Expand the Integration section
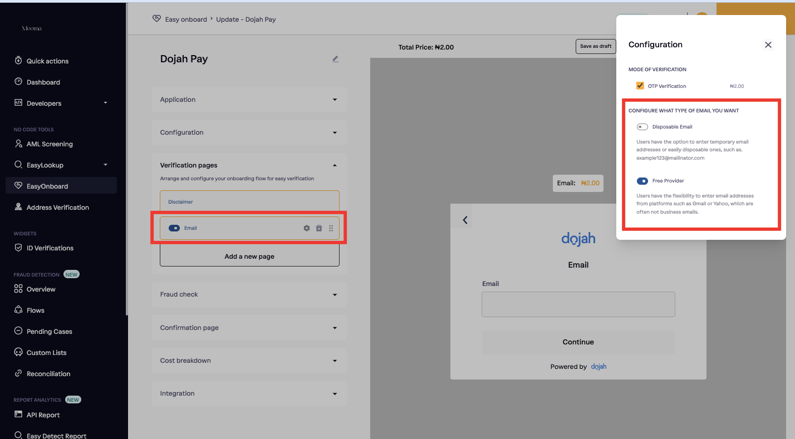The image size is (795, 439). [249, 393]
